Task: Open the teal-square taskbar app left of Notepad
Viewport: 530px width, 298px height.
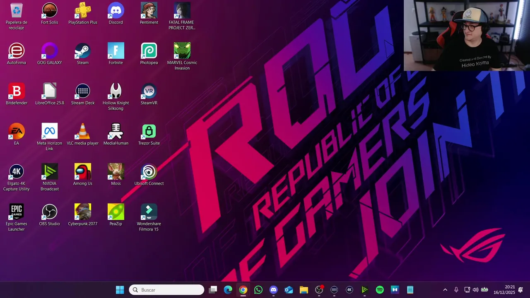Action: point(395,290)
